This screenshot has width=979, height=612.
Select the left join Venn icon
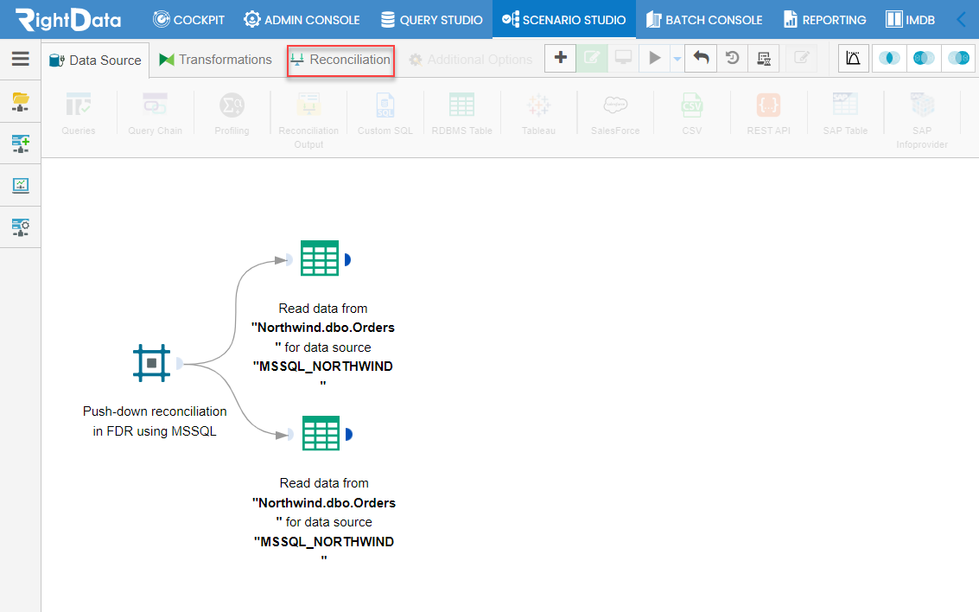click(x=924, y=58)
